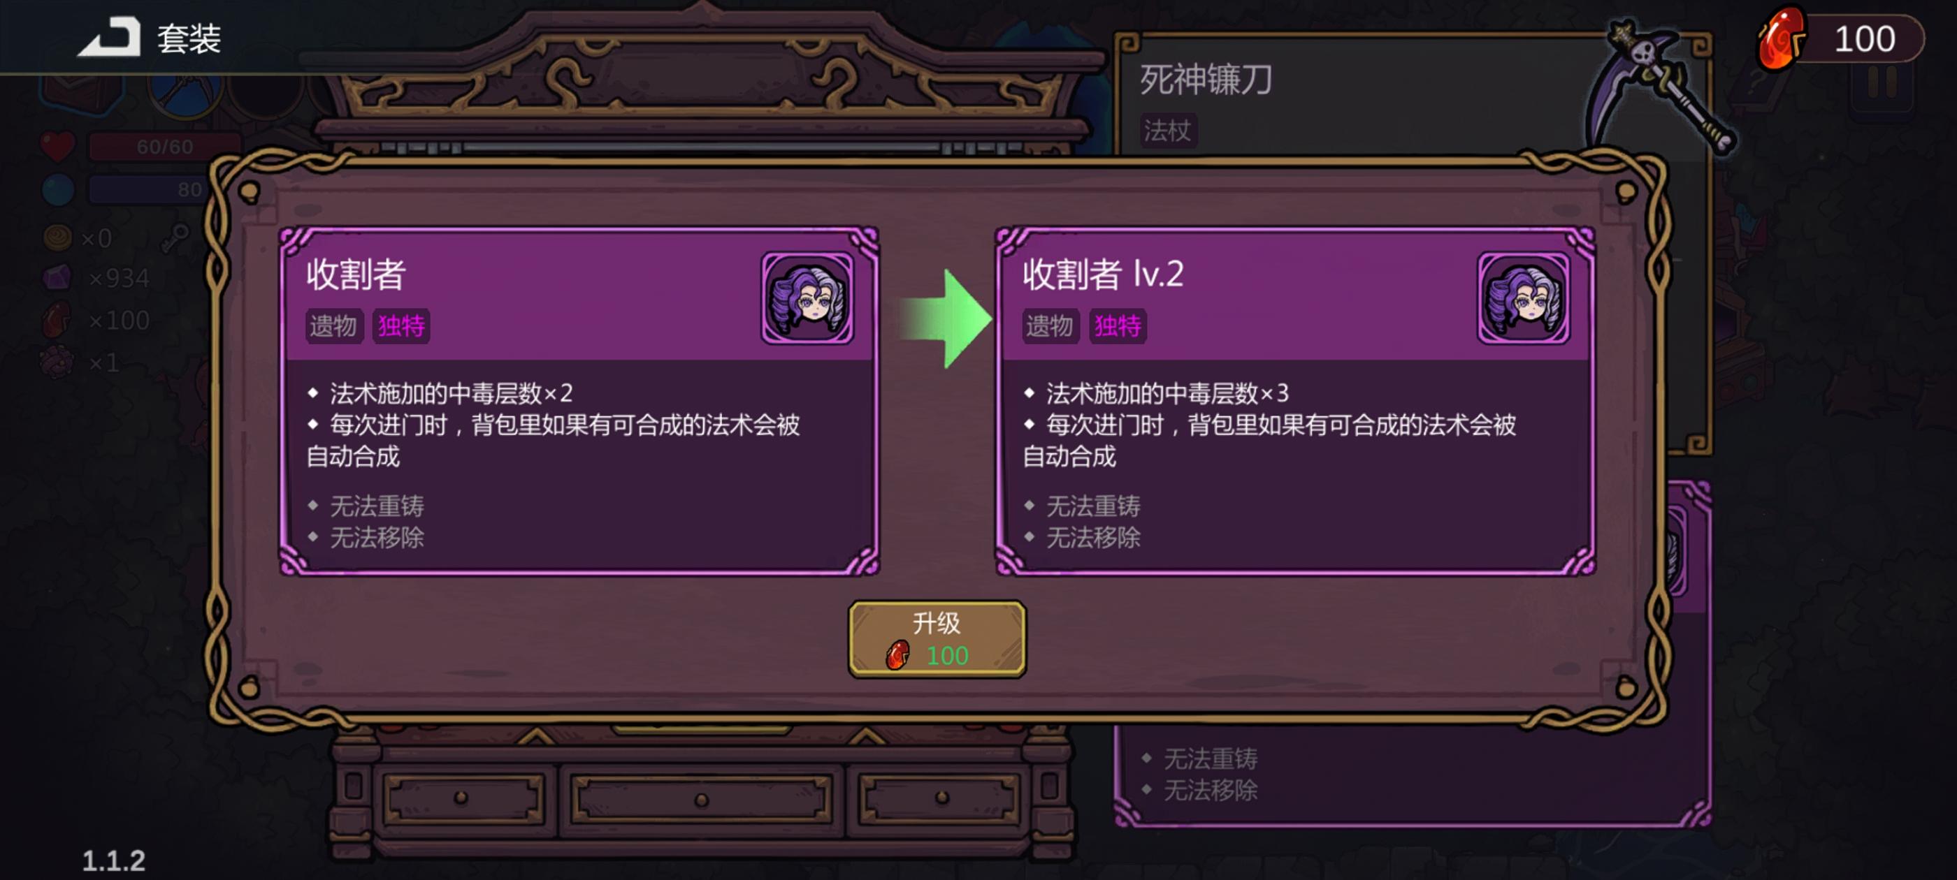
Task: Click the key icon in the left status panel
Action: tap(175, 237)
